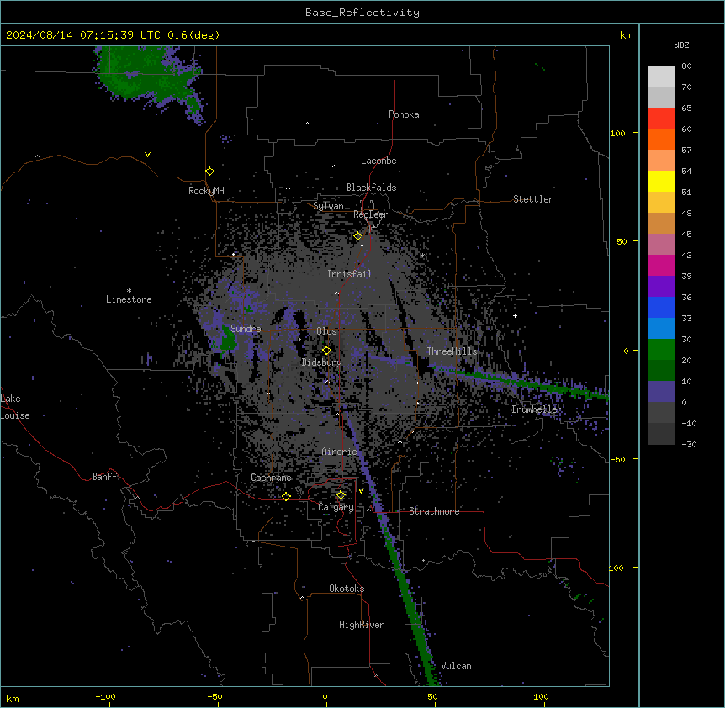Image resolution: width=725 pixels, height=708 pixels.
Task: Click the white plus marker north of Drumheller
Action: pyautogui.click(x=515, y=315)
